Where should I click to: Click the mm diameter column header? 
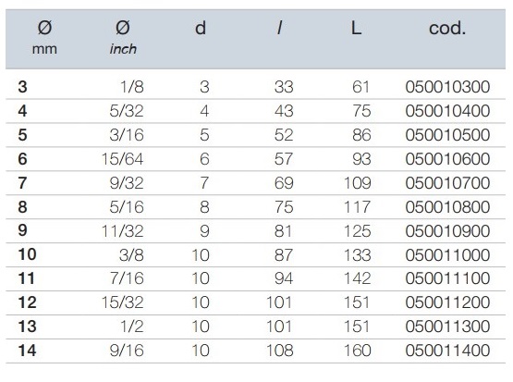pos(44,37)
